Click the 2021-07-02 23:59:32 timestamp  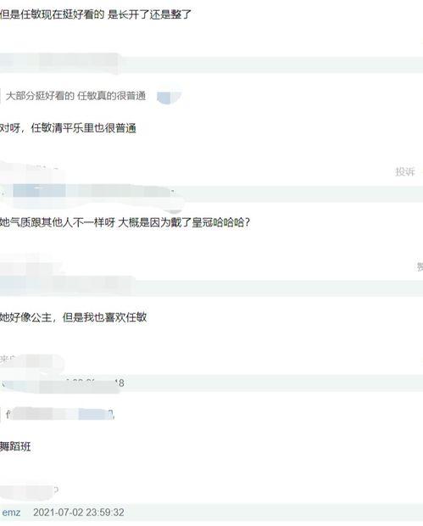click(79, 512)
